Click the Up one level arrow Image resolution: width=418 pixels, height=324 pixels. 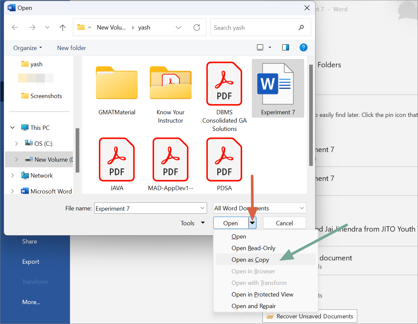point(63,27)
